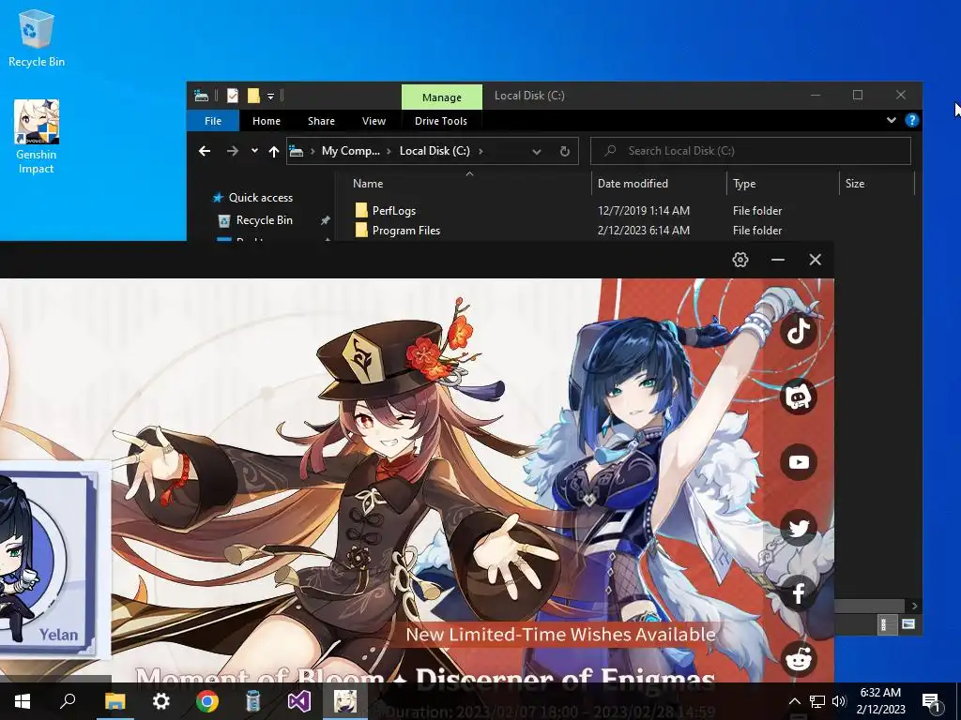The height and width of the screenshot is (720, 961).
Task: Open network status tray icon
Action: pos(817,701)
